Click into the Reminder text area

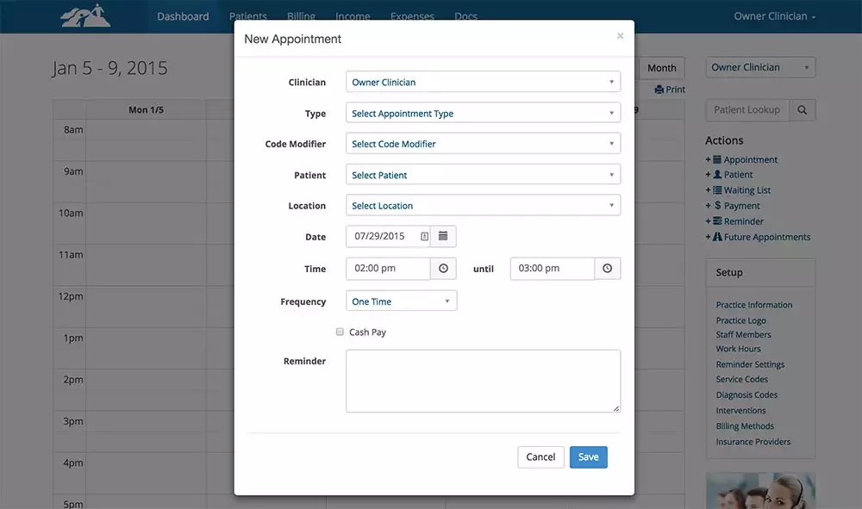(483, 381)
